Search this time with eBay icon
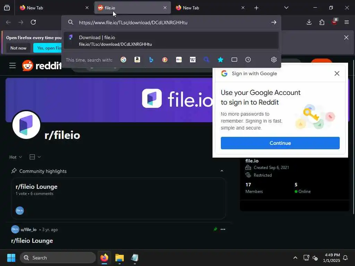Screen dimensions: 355x266 click(179, 60)
